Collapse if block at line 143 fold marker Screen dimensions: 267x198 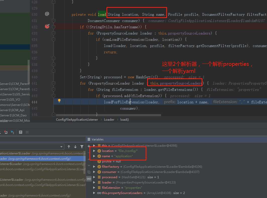(x=54, y=96)
